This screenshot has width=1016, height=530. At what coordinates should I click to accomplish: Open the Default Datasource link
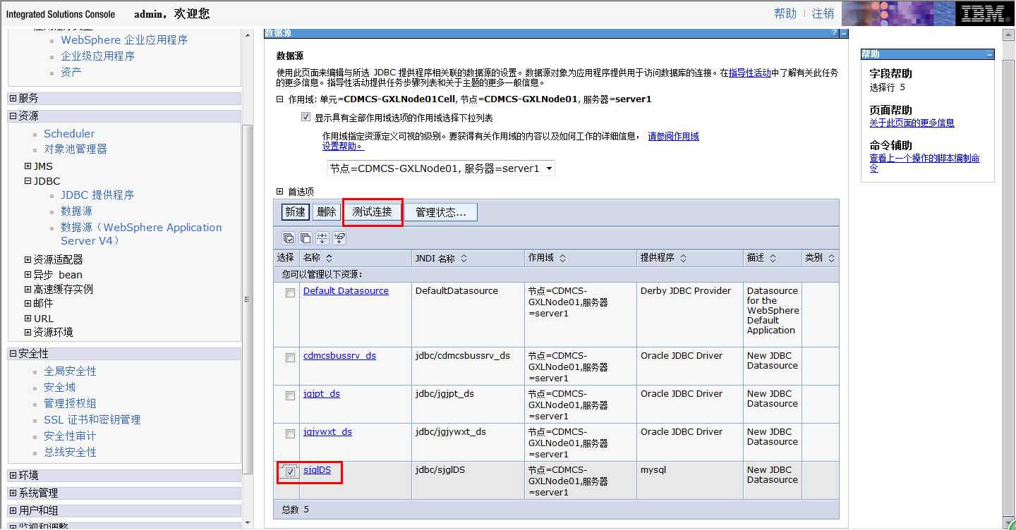(x=346, y=291)
